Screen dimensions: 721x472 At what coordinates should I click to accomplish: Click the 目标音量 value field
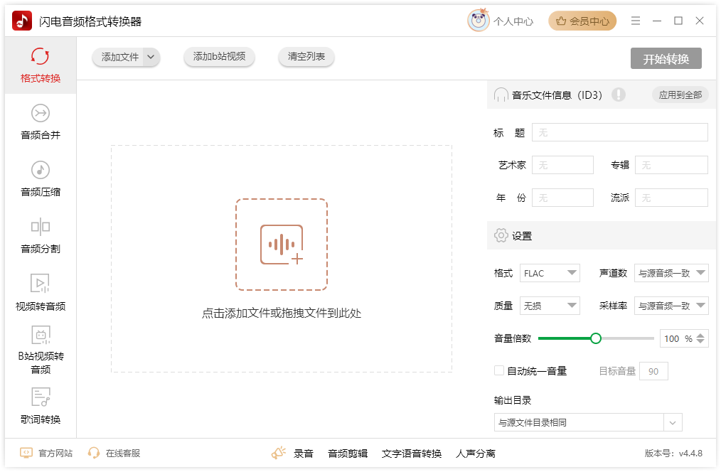(x=653, y=371)
